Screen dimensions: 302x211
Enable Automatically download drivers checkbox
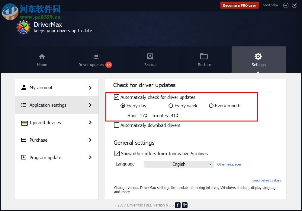(117, 125)
